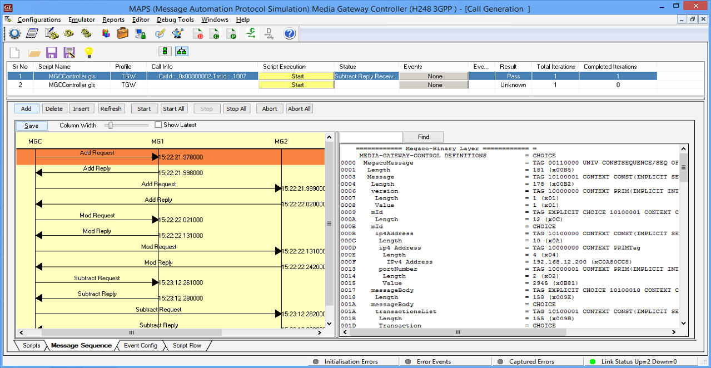Click the document icon with green C
Image resolution: width=711 pixels, height=368 pixels.
click(215, 33)
